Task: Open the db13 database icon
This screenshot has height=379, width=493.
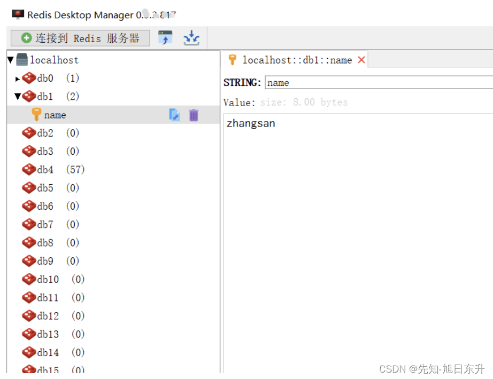Action: click(x=29, y=334)
